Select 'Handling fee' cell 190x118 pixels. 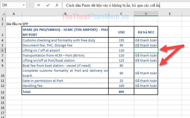tap(65, 86)
